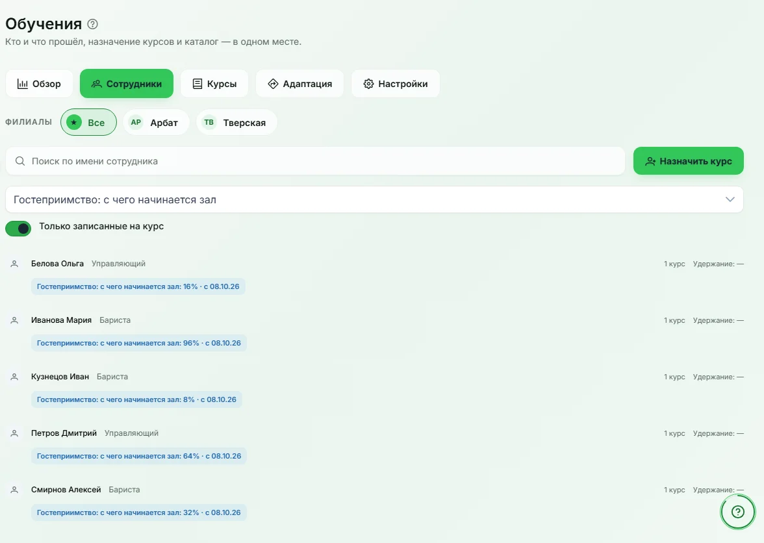Filter by the Тверская branch
The height and width of the screenshot is (543, 764).
coord(236,122)
